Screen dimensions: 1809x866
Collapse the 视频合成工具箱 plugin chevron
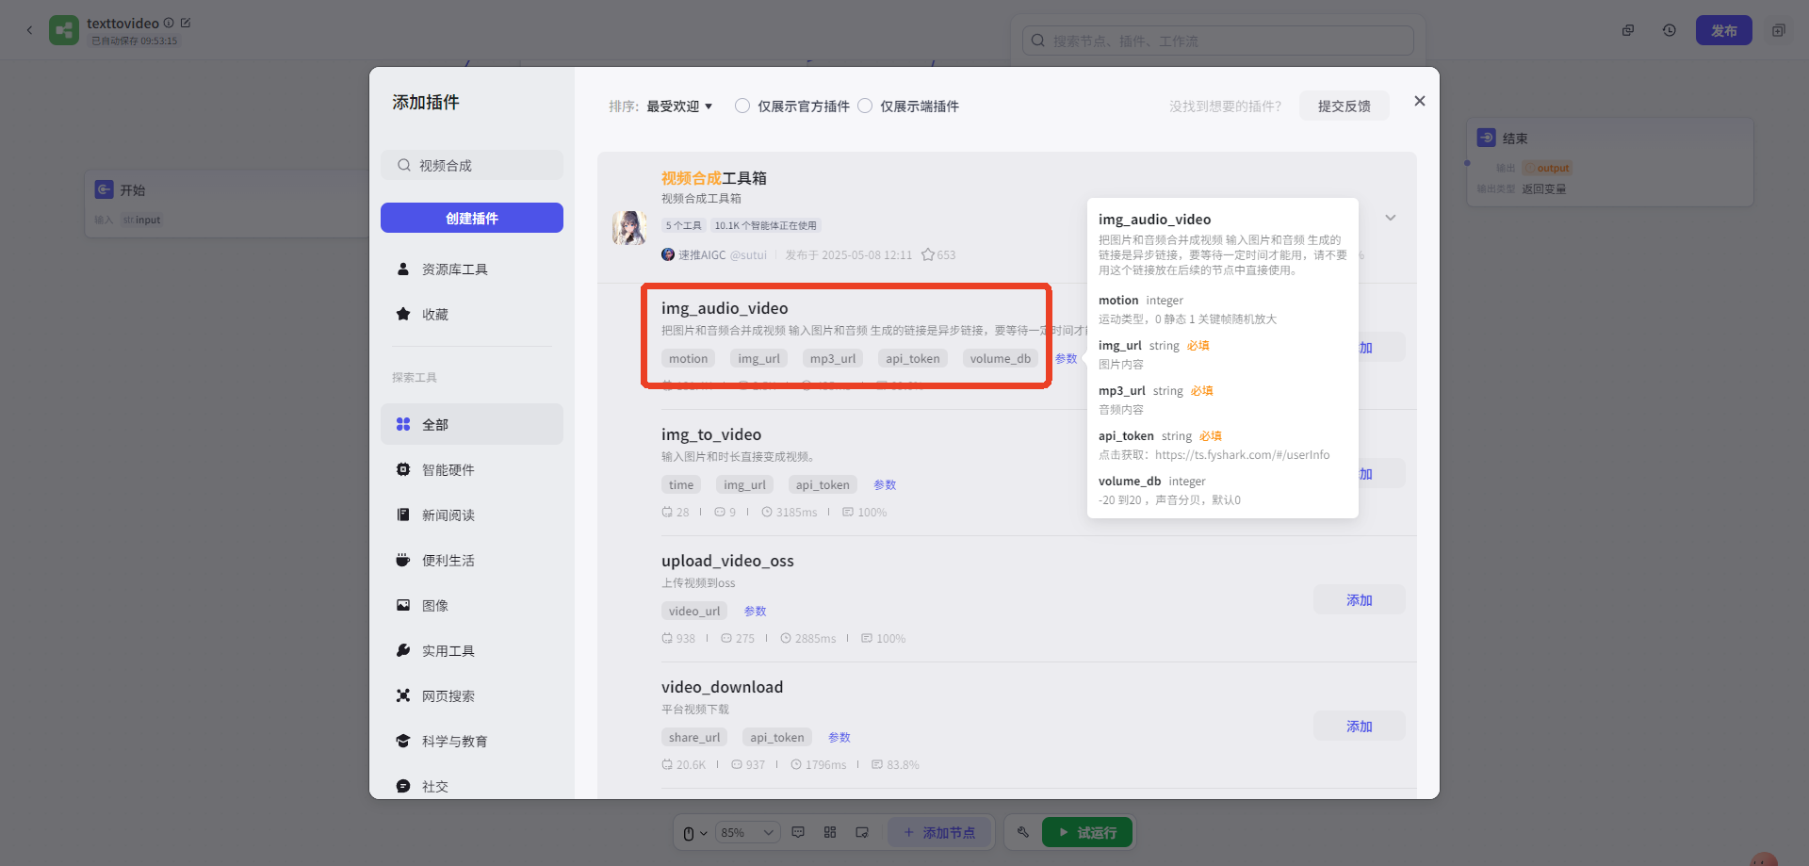pos(1390,218)
